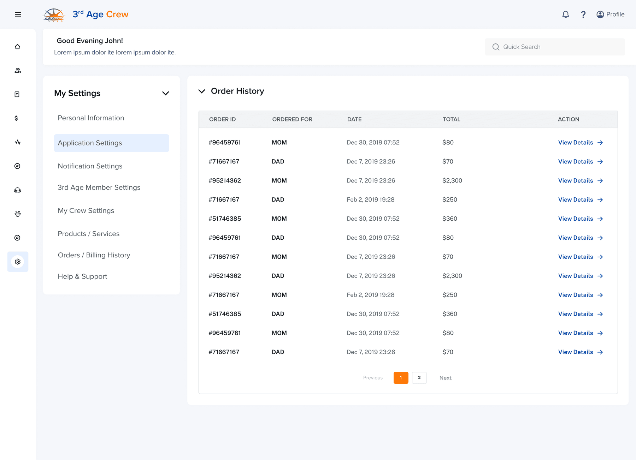Open Notification Settings
The width and height of the screenshot is (636, 460).
click(x=90, y=166)
